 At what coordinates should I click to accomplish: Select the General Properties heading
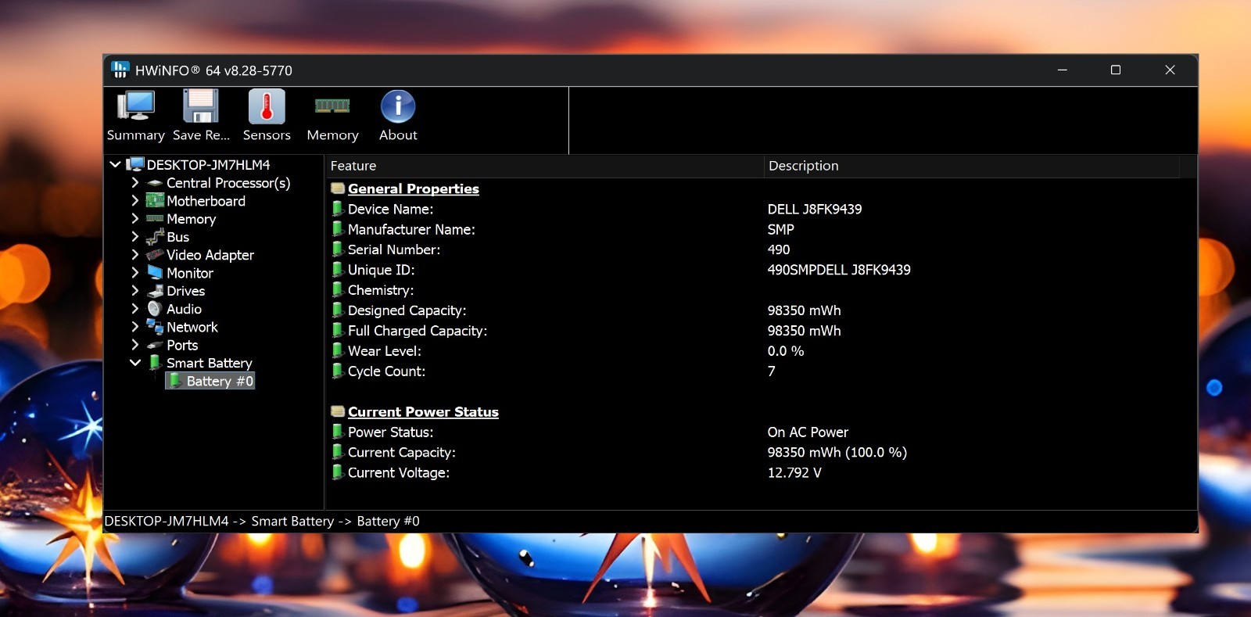coord(413,188)
